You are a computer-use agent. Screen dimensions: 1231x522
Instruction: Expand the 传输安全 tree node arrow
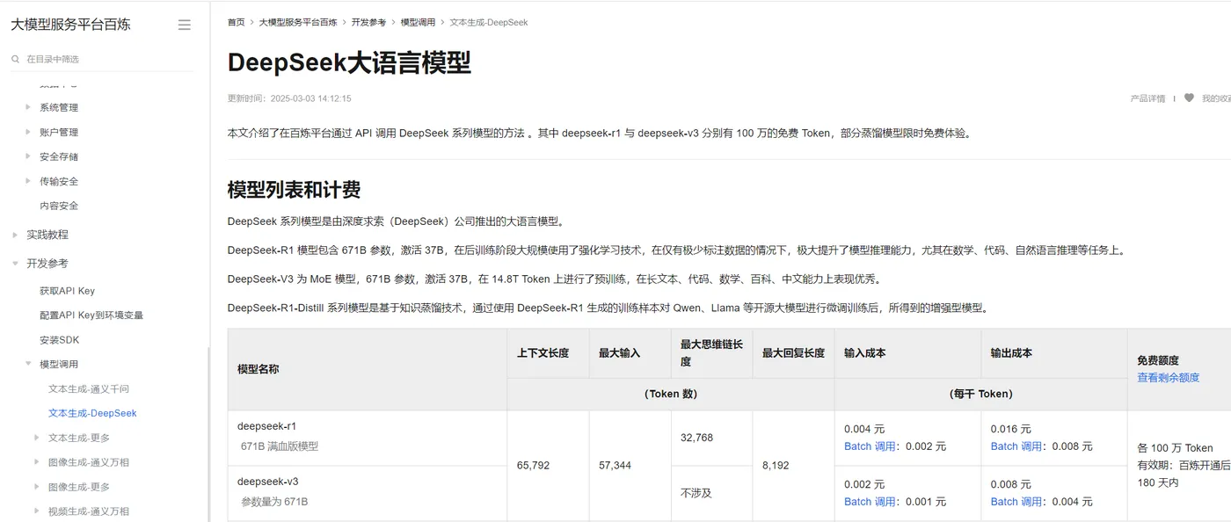[28, 181]
